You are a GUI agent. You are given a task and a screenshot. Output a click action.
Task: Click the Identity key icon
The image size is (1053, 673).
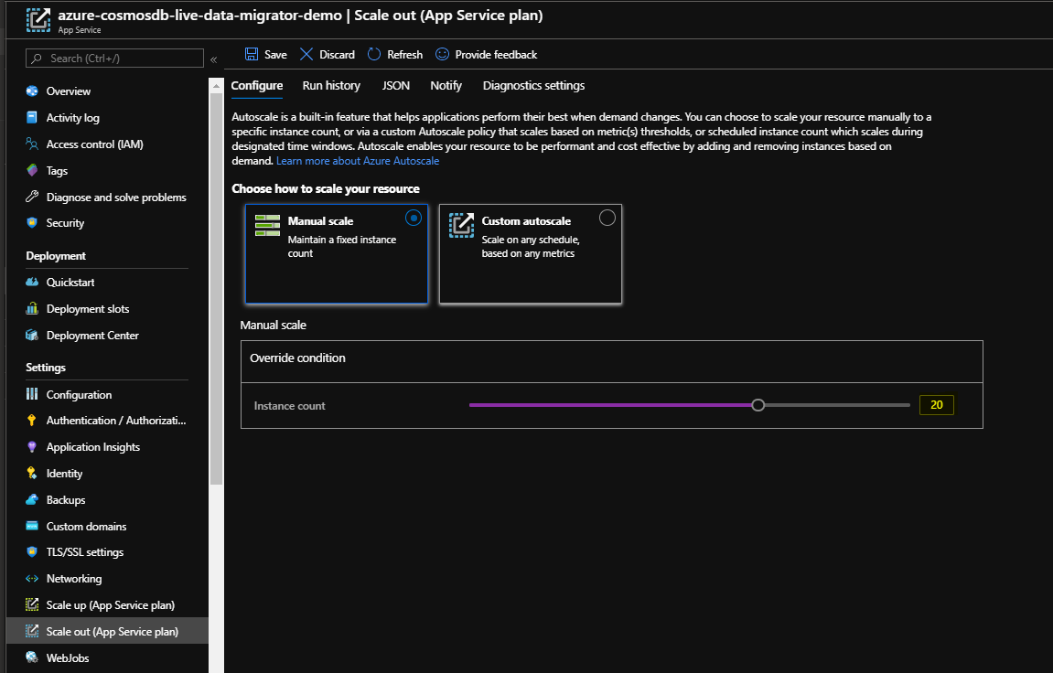[32, 473]
